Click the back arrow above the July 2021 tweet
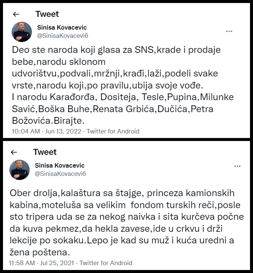Image resolution: width=253 pixels, height=273 pixels. (x=14, y=152)
